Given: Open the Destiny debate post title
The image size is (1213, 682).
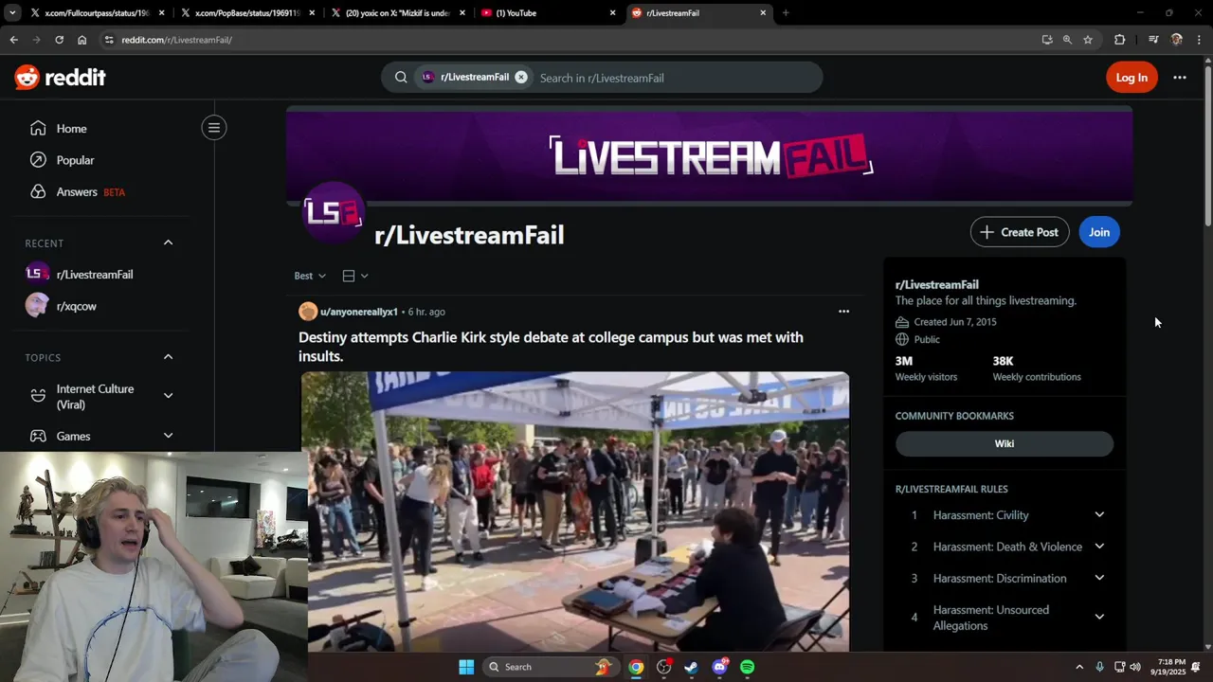Looking at the screenshot, I should coord(551,347).
